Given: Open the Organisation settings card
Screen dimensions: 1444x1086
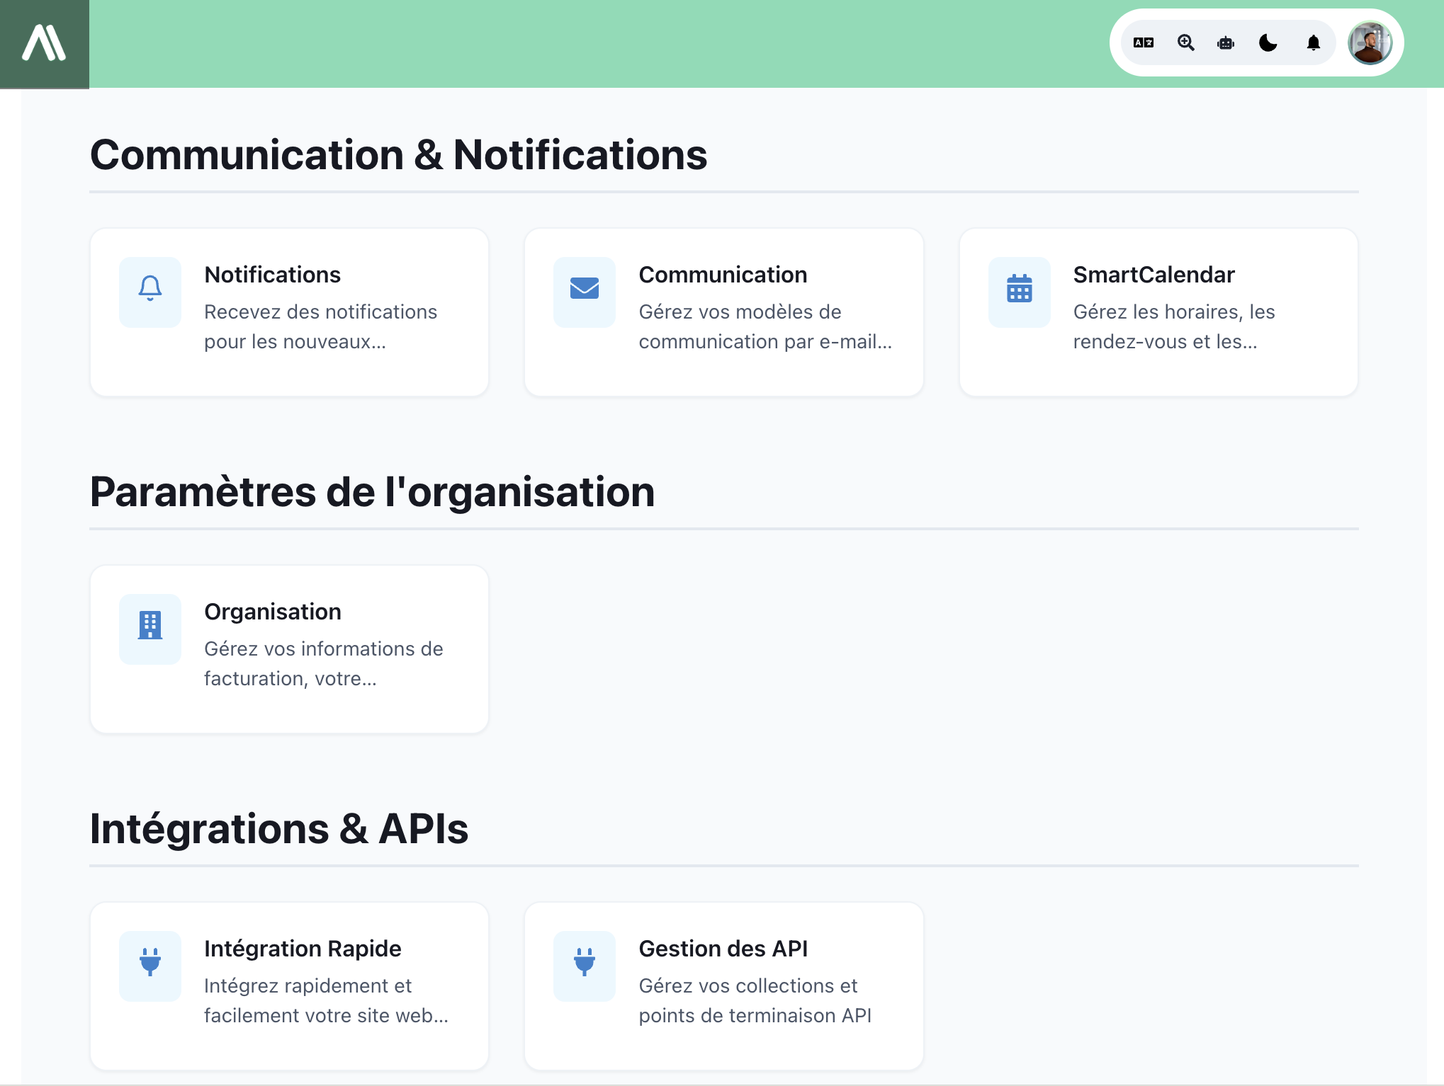Looking at the screenshot, I should (289, 649).
